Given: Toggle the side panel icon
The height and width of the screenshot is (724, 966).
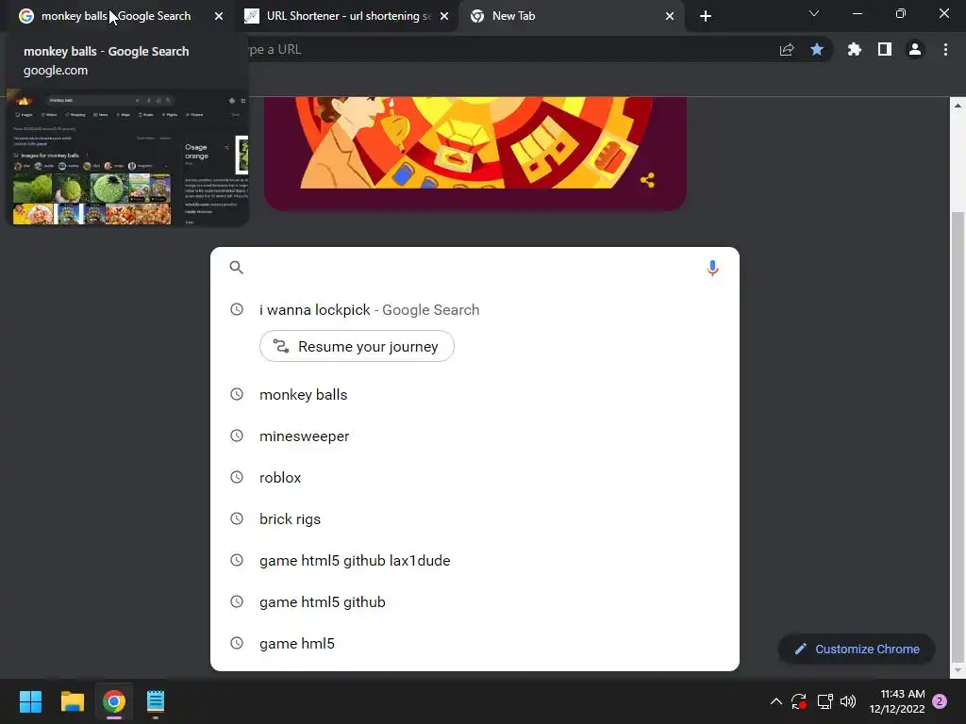Looking at the screenshot, I should pos(885,49).
